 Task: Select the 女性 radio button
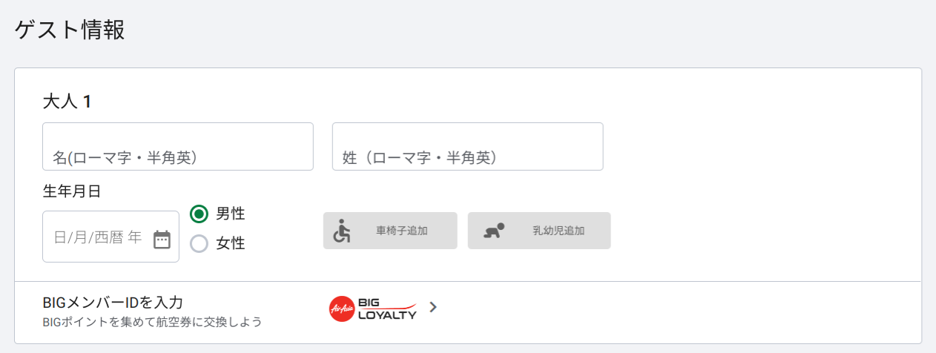click(199, 243)
